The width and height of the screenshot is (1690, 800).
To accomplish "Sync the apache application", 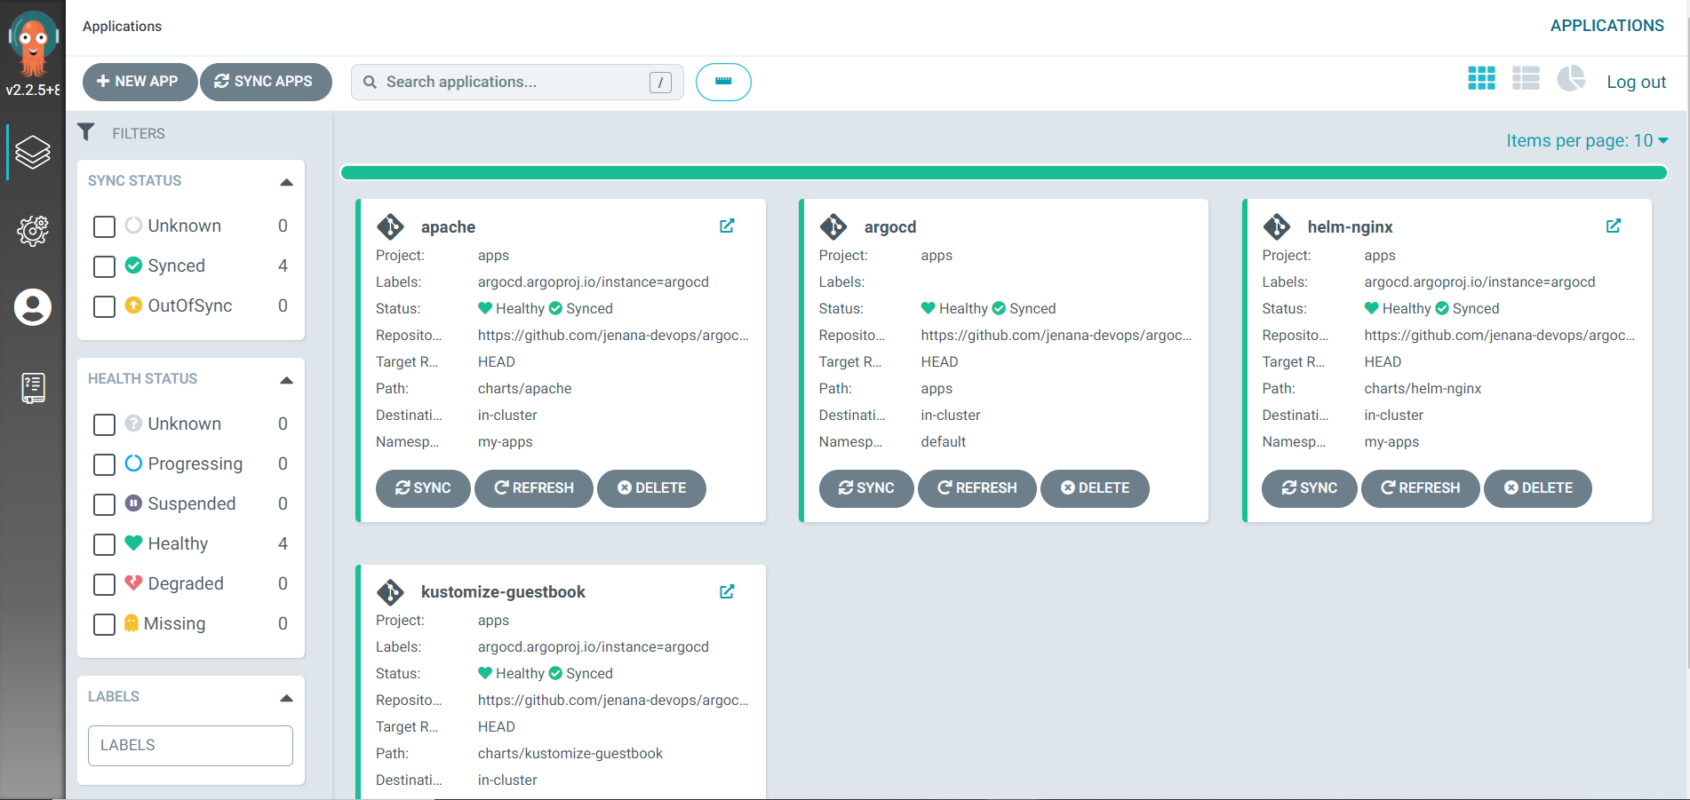I will click(423, 488).
